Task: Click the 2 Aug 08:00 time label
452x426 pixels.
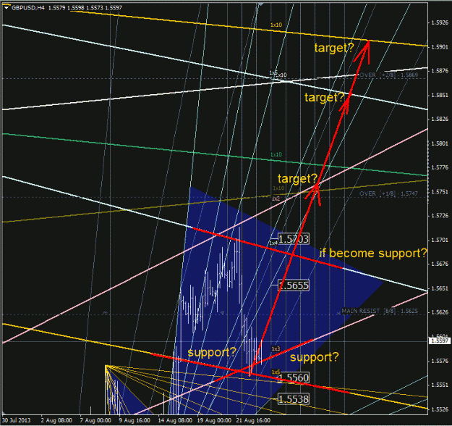Action: pos(56,420)
